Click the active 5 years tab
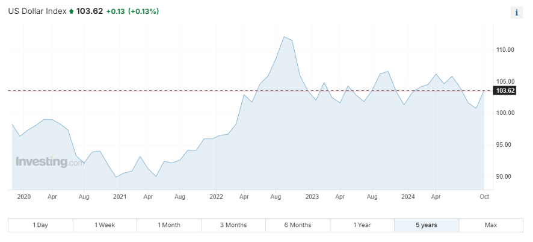533x242 pixels. tap(427, 225)
